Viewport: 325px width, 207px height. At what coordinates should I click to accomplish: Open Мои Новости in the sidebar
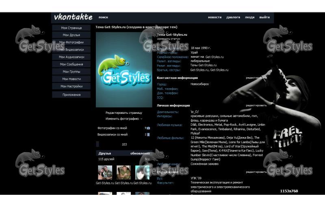(71, 79)
